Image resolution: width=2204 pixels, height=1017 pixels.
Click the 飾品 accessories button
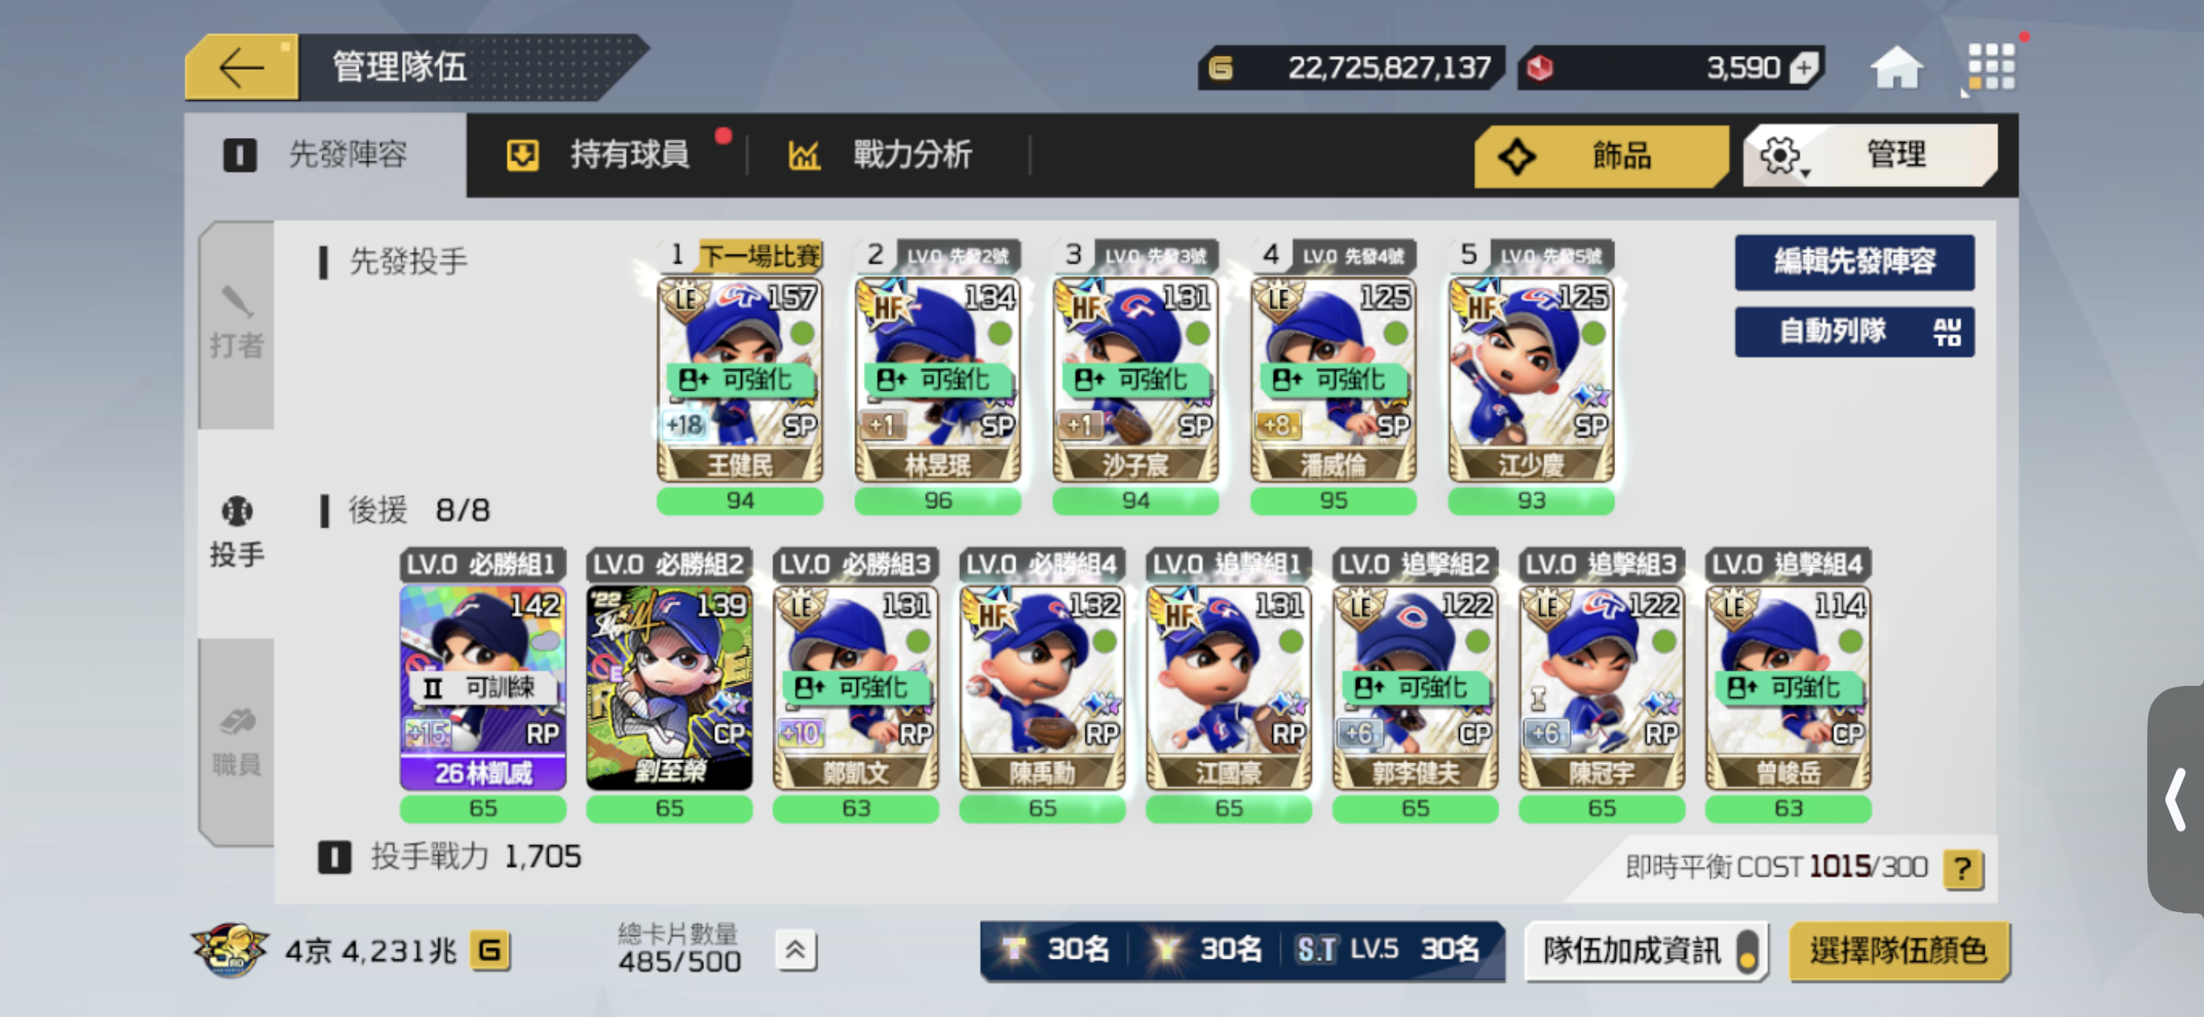(1601, 156)
